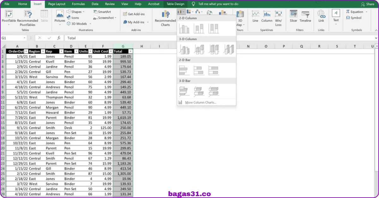379x198 pixels.
Task: Open the Text group dropdown
Action: pyautogui.click(x=336, y=24)
